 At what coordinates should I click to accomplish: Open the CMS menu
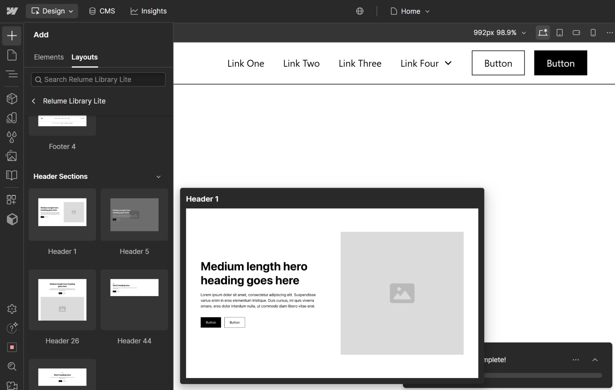click(x=102, y=11)
